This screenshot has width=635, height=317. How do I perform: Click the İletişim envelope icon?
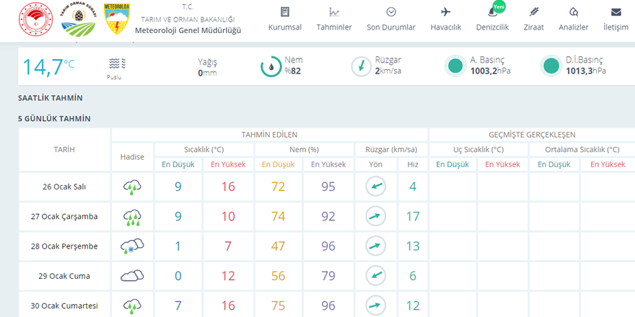click(x=616, y=12)
